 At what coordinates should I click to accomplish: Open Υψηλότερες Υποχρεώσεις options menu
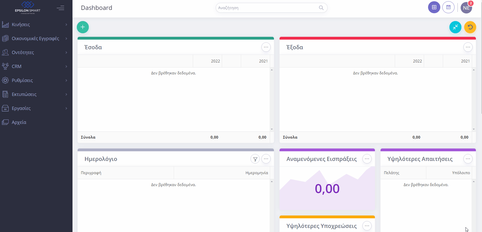[x=367, y=226]
